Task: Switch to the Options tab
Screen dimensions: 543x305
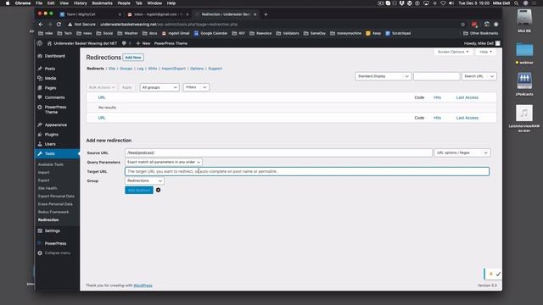Action: pyautogui.click(x=197, y=69)
